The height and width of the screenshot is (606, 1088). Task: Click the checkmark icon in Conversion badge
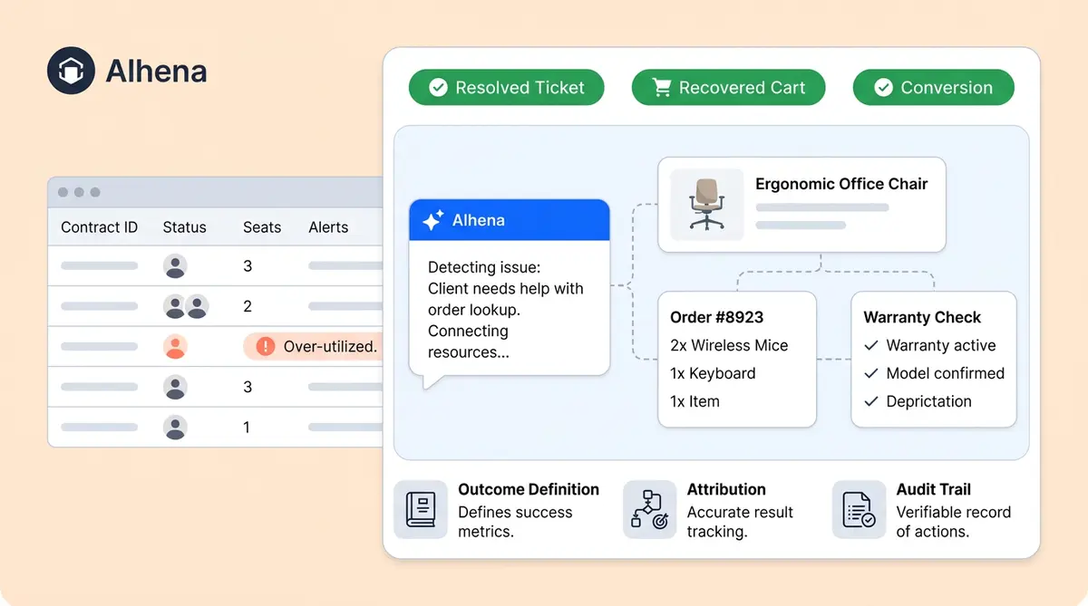[883, 88]
